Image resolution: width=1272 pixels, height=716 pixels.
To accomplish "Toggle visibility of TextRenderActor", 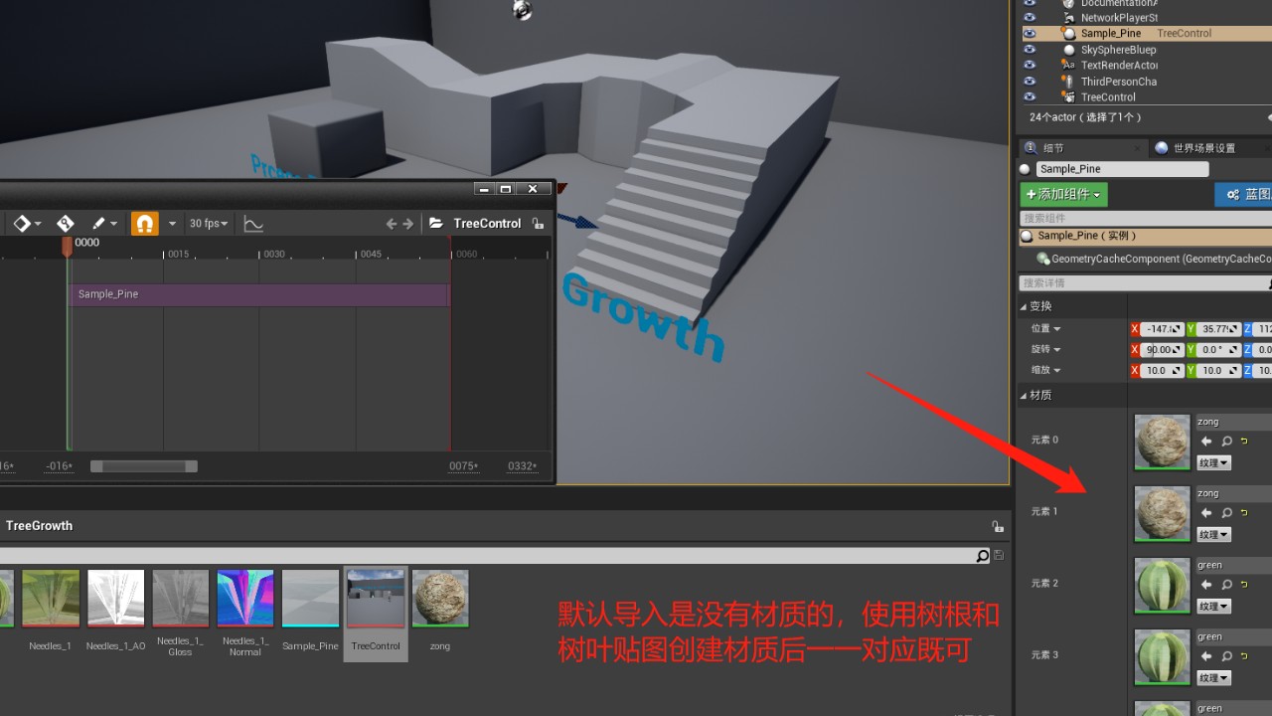I will pyautogui.click(x=1030, y=66).
